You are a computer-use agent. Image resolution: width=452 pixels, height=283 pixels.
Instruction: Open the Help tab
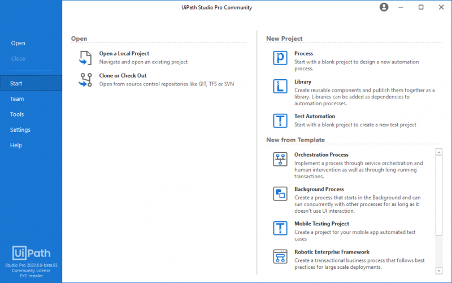click(x=16, y=145)
